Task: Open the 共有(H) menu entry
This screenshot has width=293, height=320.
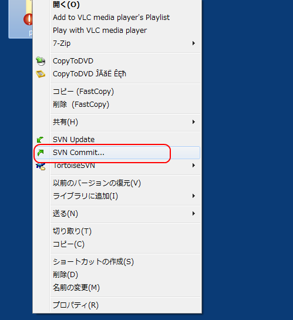Action: click(x=116, y=122)
